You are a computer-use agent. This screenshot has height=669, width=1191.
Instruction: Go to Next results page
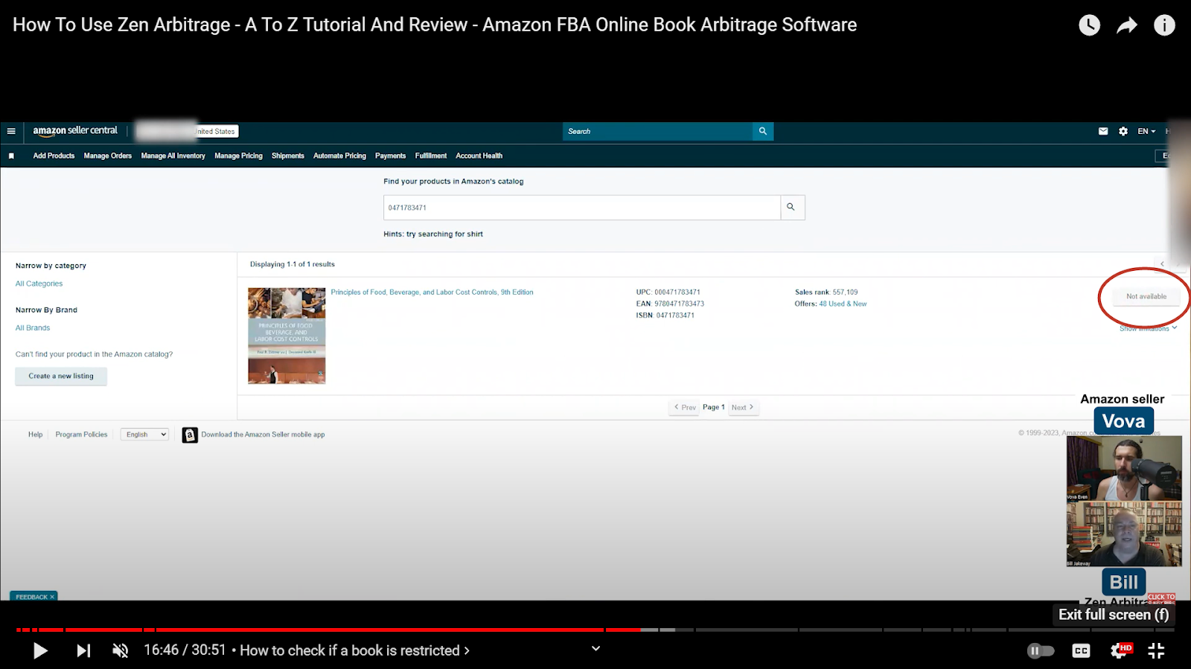coord(743,407)
